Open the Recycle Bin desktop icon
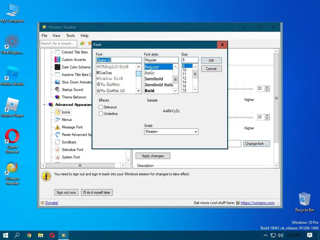This screenshot has width=320, height=240. [304, 202]
